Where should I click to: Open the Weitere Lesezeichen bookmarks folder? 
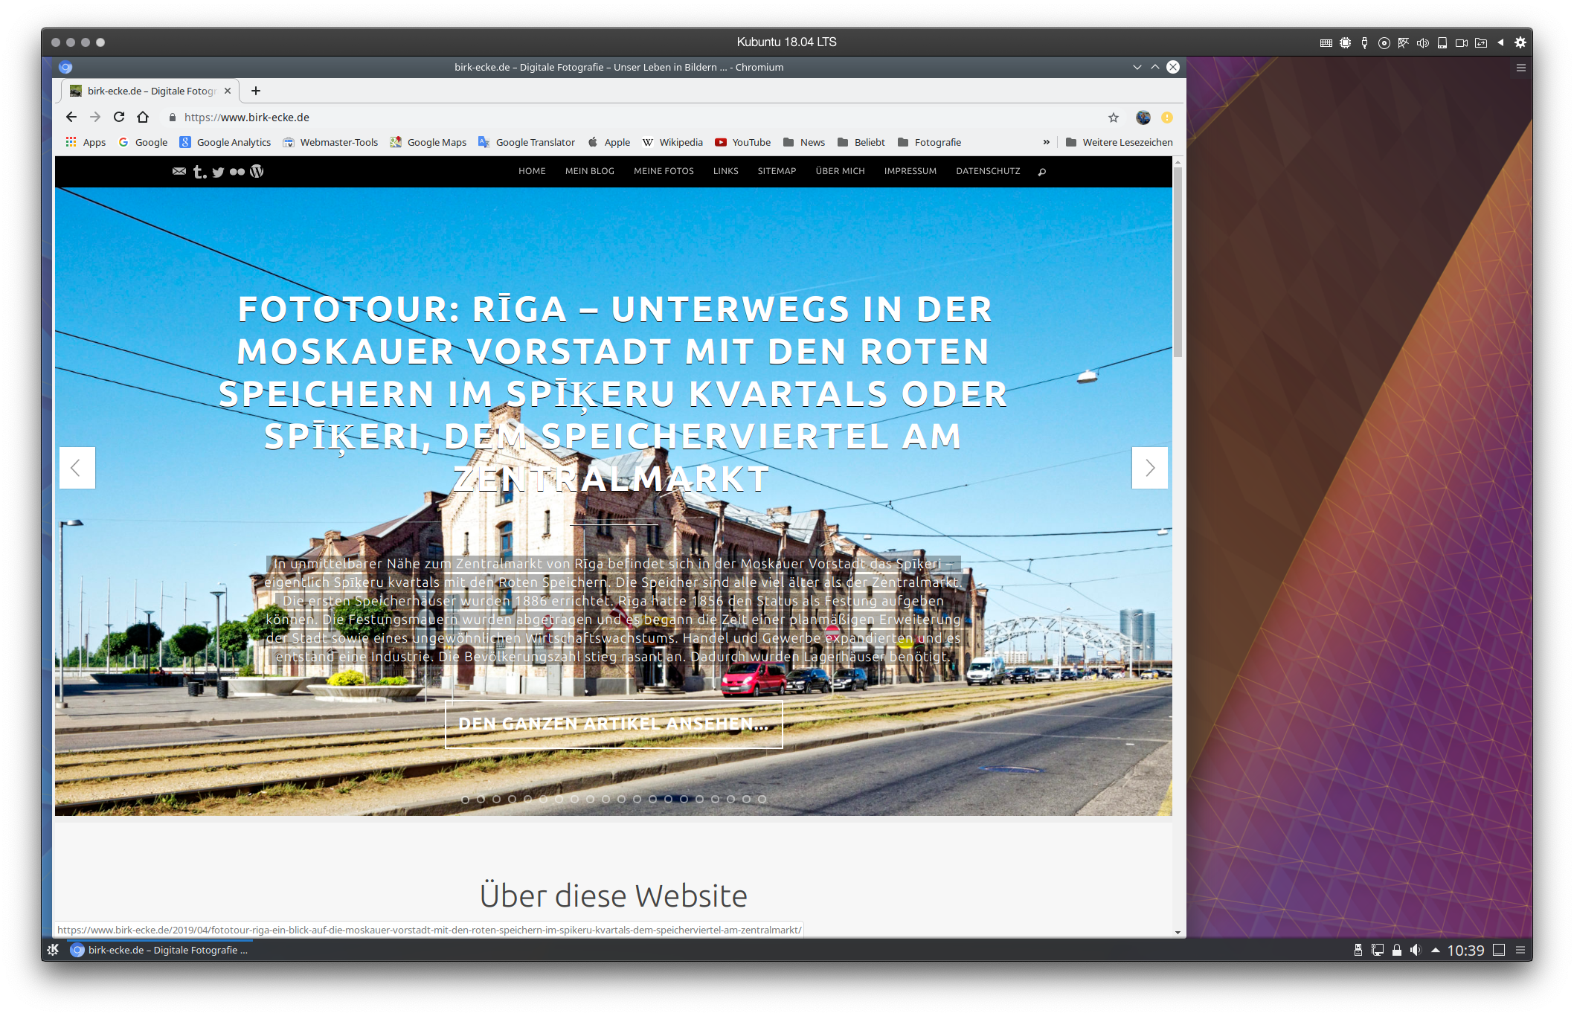click(1119, 142)
